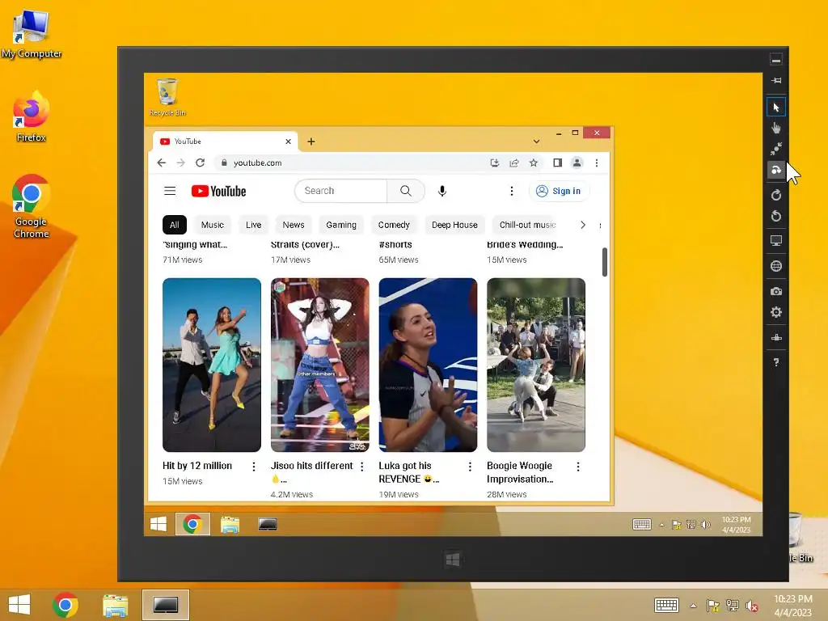Click the youtube.com address bar
828x621 pixels.
350,163
